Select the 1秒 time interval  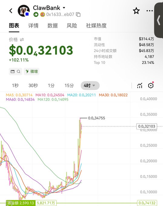(15, 85)
